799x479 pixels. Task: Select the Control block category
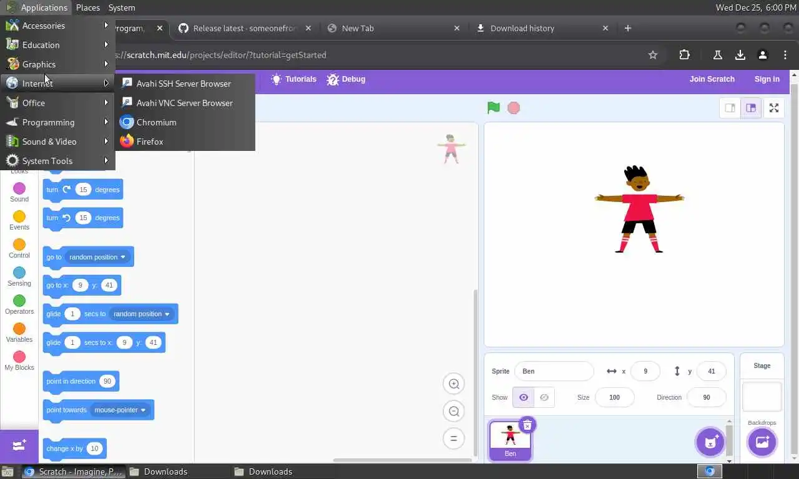(x=19, y=248)
